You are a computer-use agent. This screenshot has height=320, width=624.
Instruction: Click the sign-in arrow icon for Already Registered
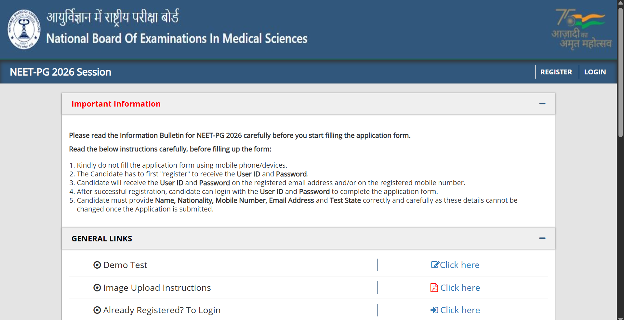point(434,310)
